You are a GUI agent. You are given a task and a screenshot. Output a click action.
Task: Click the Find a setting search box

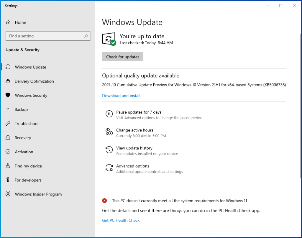tap(48, 36)
